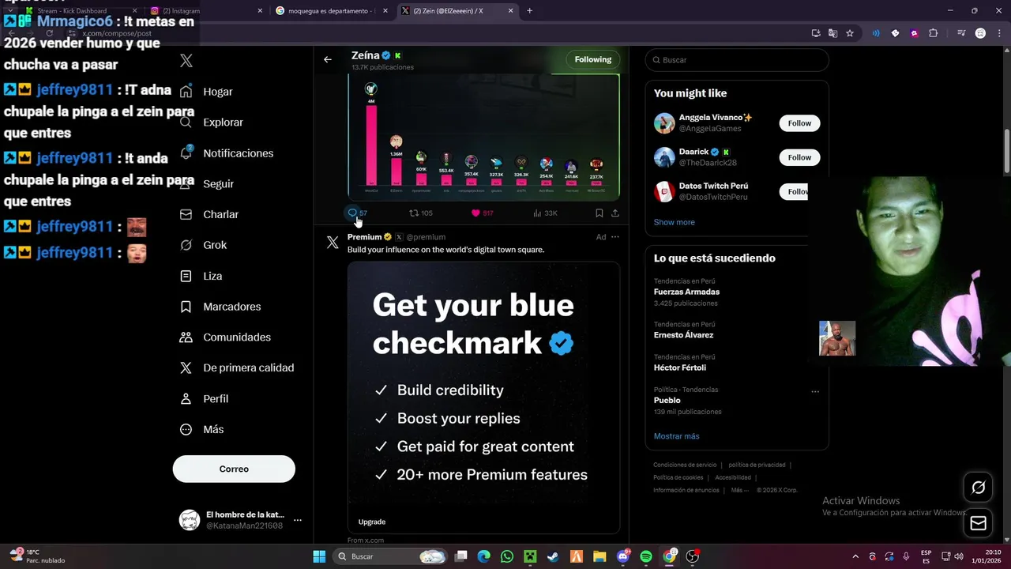Open Marcadores bookmarks page
The height and width of the screenshot is (569, 1011).
[x=231, y=307]
